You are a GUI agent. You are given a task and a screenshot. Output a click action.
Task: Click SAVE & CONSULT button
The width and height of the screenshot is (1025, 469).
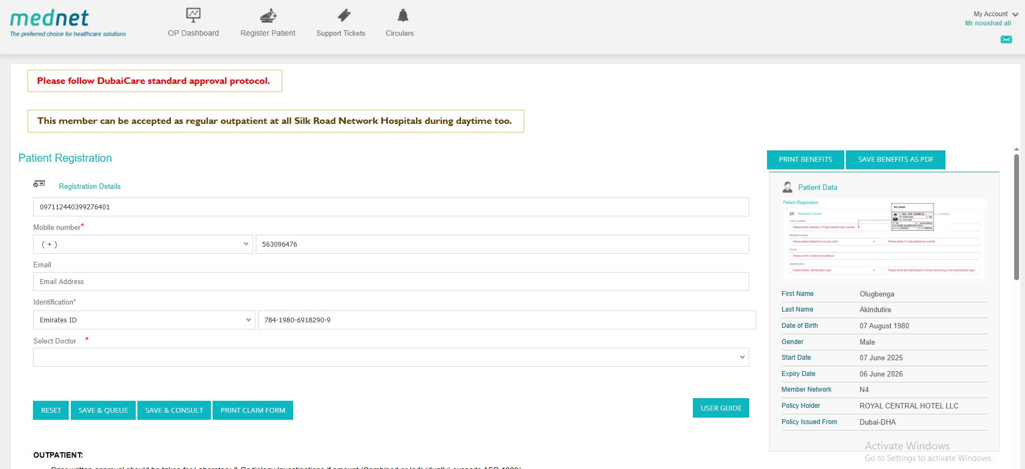pyautogui.click(x=174, y=410)
